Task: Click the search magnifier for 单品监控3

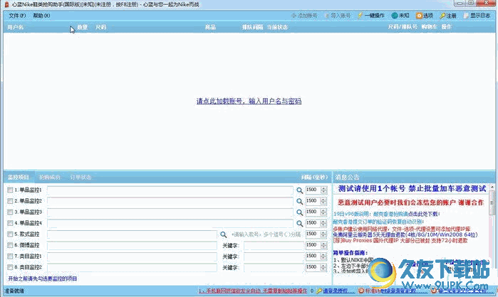Action: click(299, 212)
